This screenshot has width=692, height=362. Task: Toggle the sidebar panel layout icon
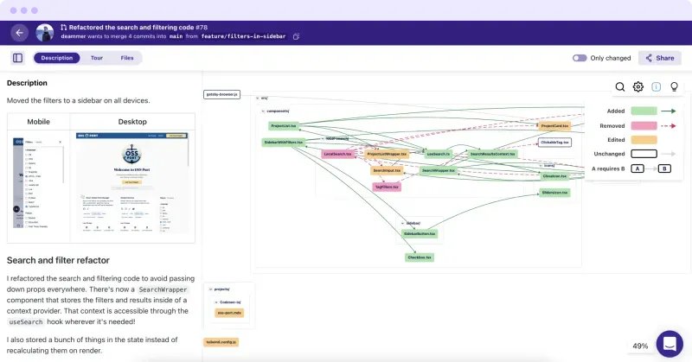point(17,58)
